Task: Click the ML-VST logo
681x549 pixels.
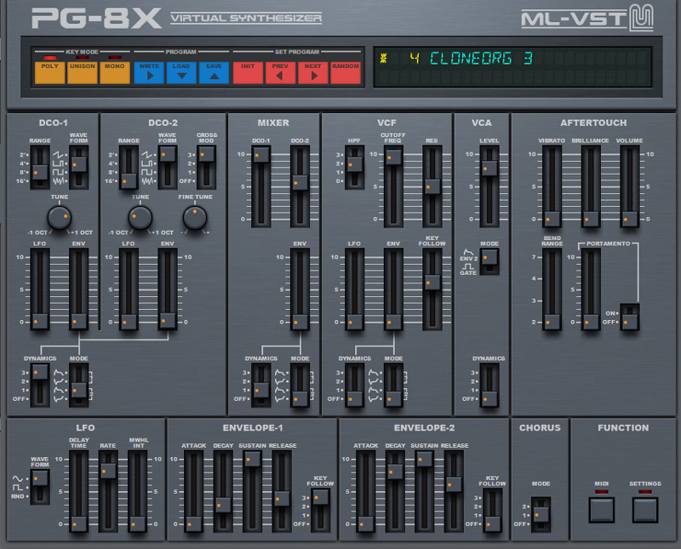Action: click(587, 18)
